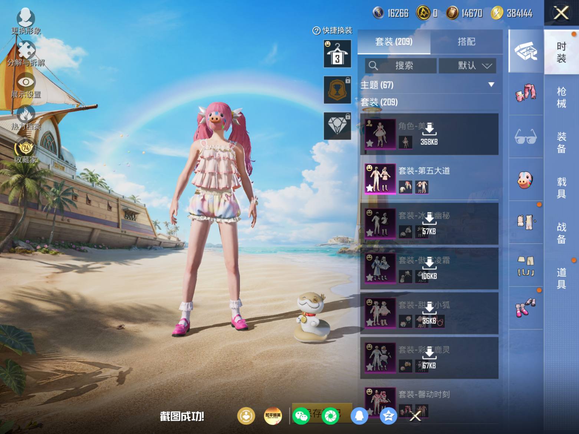This screenshot has width=579, height=434.
Task: Share to the 和平精英 game community
Action: (273, 416)
